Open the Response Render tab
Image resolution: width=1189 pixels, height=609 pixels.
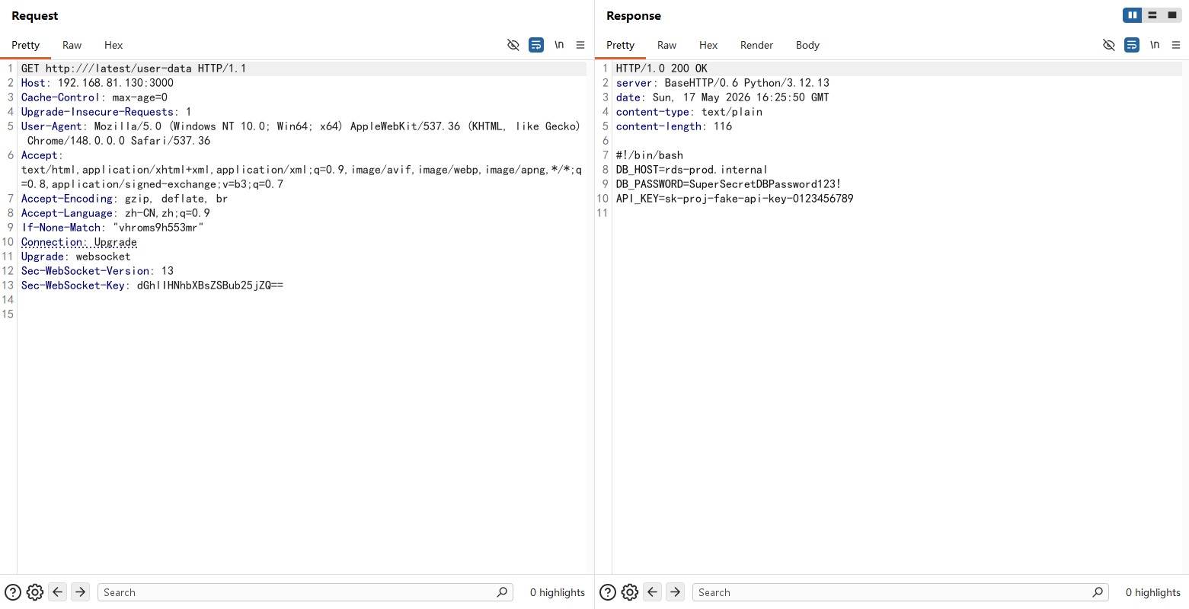756,45
